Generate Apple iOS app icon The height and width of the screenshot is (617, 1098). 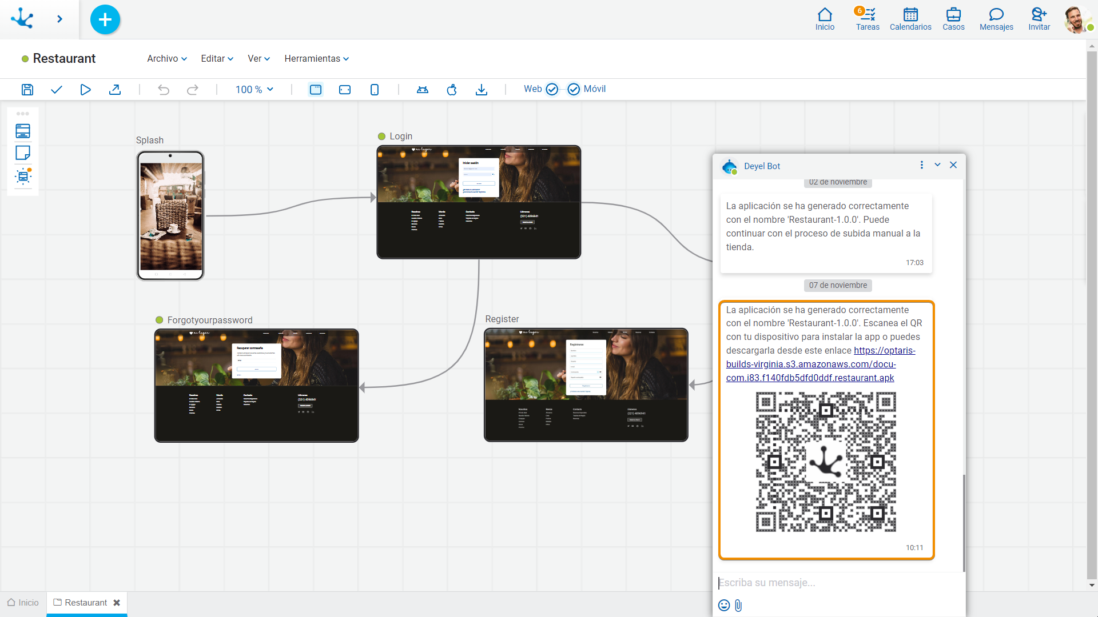pyautogui.click(x=452, y=90)
